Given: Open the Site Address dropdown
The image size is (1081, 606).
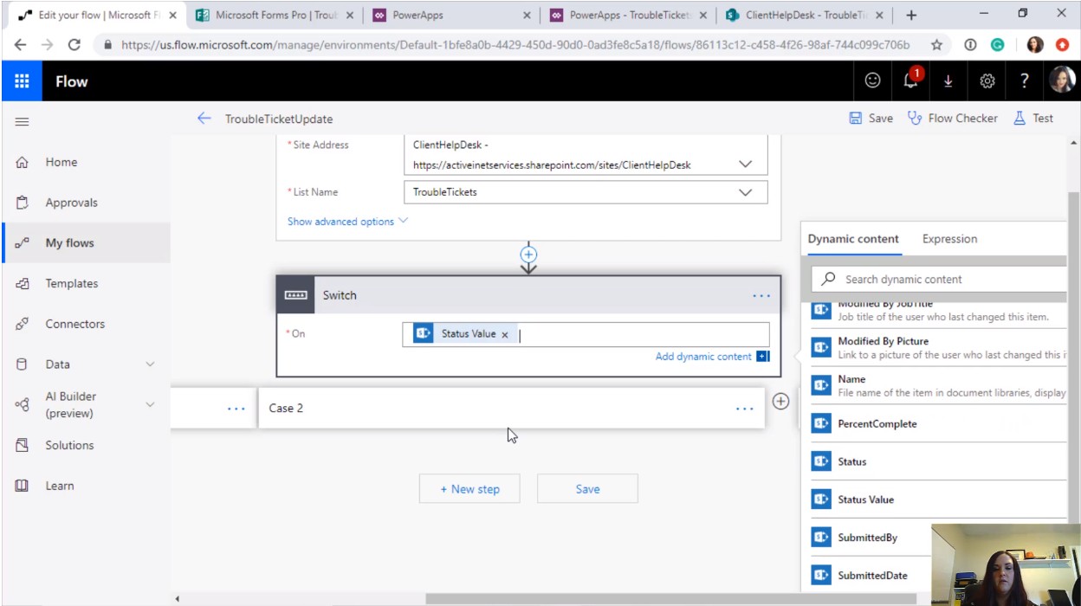Looking at the screenshot, I should tap(745, 164).
